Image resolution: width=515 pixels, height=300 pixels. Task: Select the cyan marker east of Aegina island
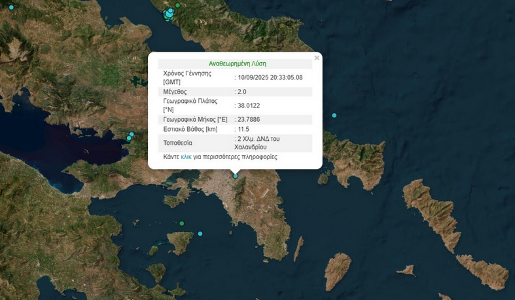202,234
